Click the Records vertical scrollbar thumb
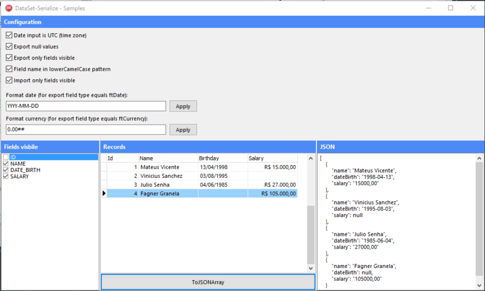The height and width of the screenshot is (291, 485). point(311,235)
